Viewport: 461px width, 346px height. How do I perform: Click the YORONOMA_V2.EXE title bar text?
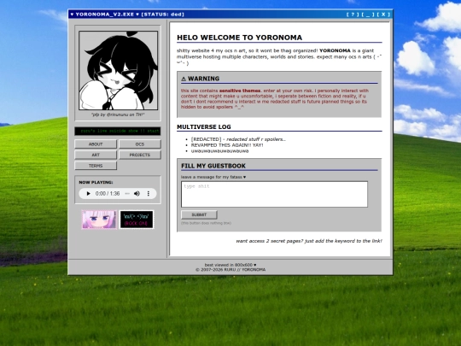[105, 15]
